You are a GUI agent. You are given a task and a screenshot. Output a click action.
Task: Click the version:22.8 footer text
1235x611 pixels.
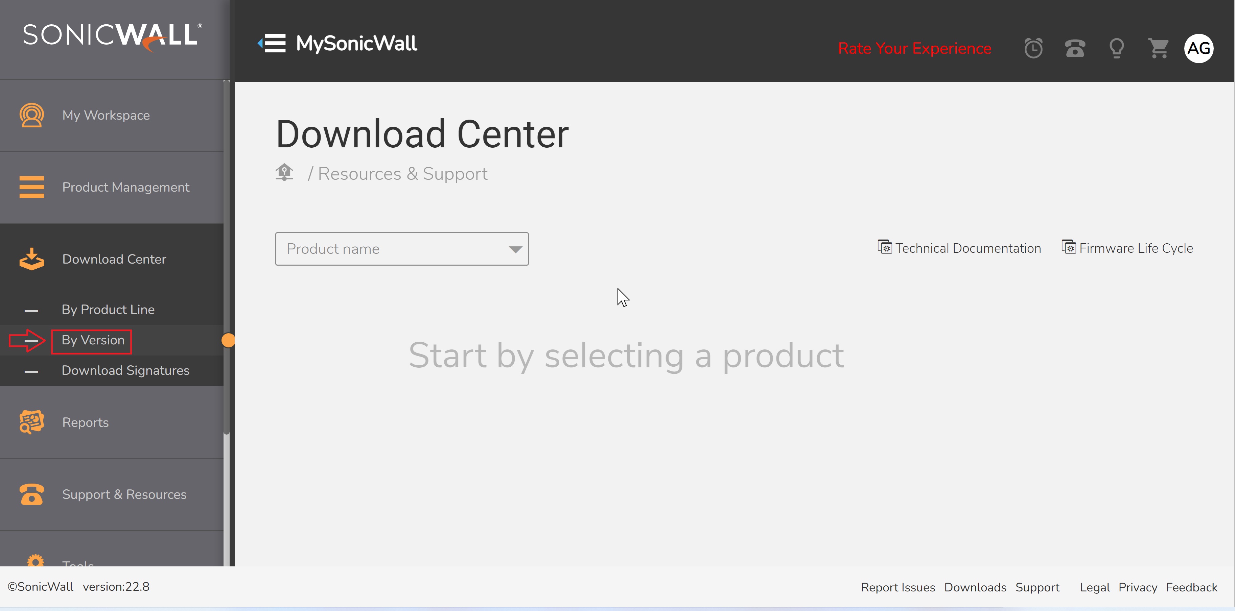(116, 587)
